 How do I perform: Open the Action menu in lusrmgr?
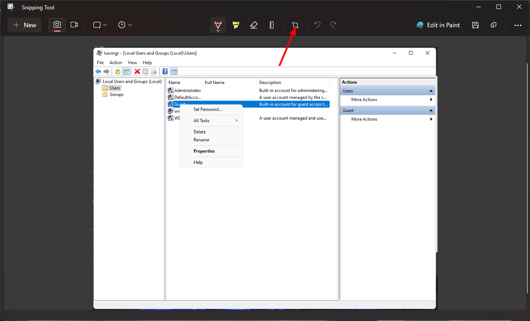pyautogui.click(x=115, y=63)
